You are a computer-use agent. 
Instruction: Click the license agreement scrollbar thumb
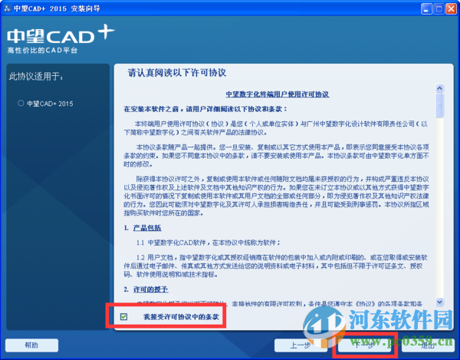[x=439, y=105]
